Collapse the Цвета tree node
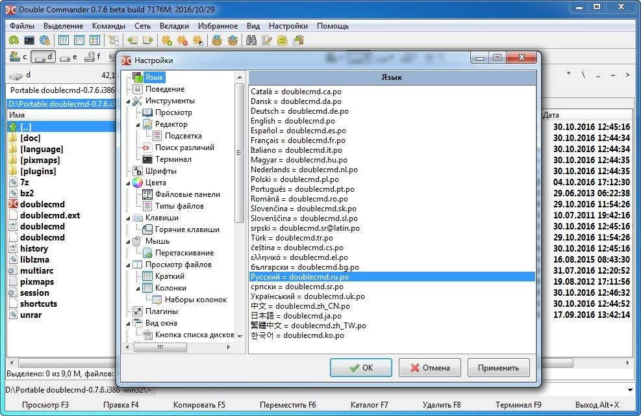 (128, 183)
